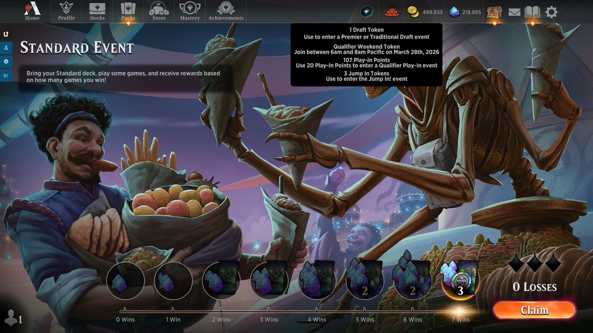Click the 0 Losses counter text
Image resolution: width=593 pixels, height=333 pixels.
point(535,287)
